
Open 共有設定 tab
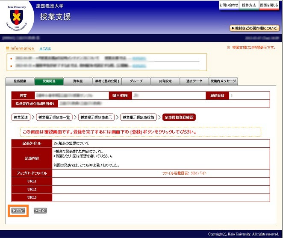165,81
